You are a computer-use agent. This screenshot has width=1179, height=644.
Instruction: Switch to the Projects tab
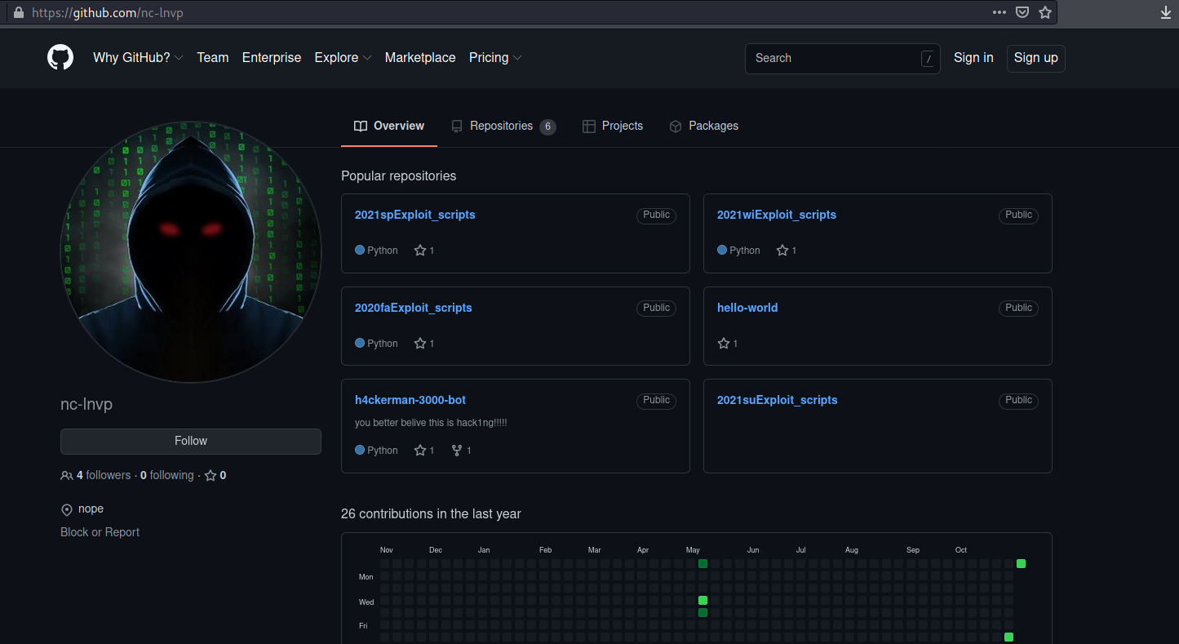613,126
